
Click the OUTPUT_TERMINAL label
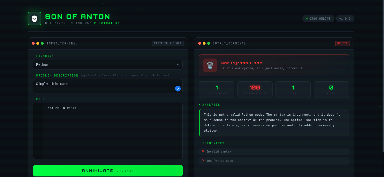[229, 44]
